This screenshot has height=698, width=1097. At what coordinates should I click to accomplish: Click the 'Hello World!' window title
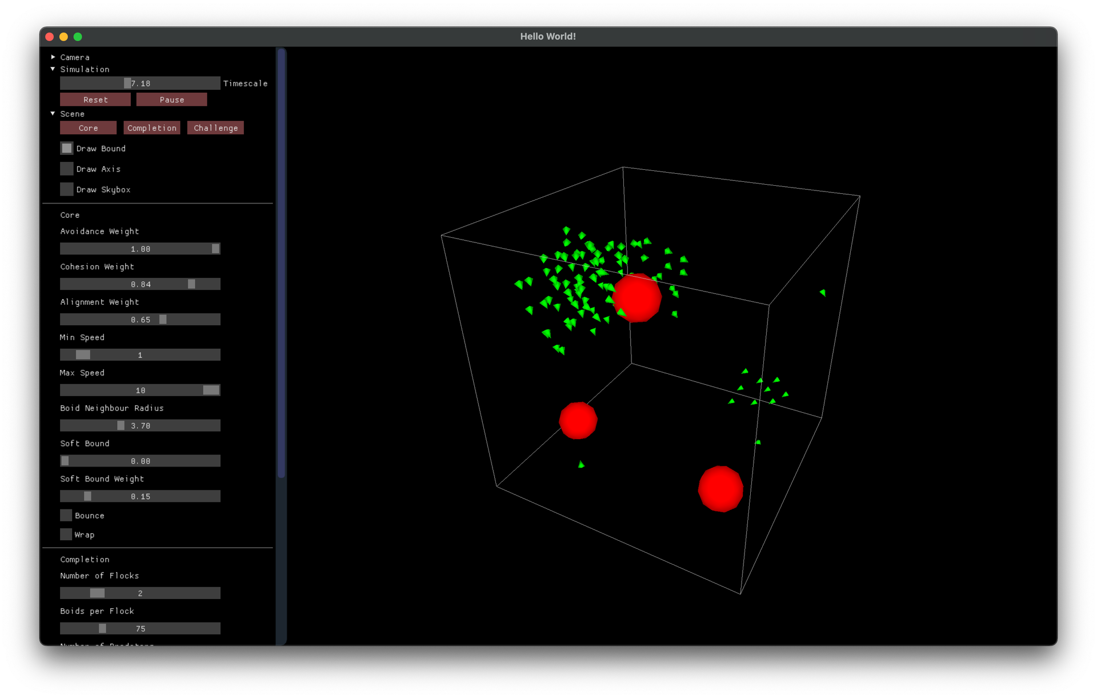(x=547, y=37)
